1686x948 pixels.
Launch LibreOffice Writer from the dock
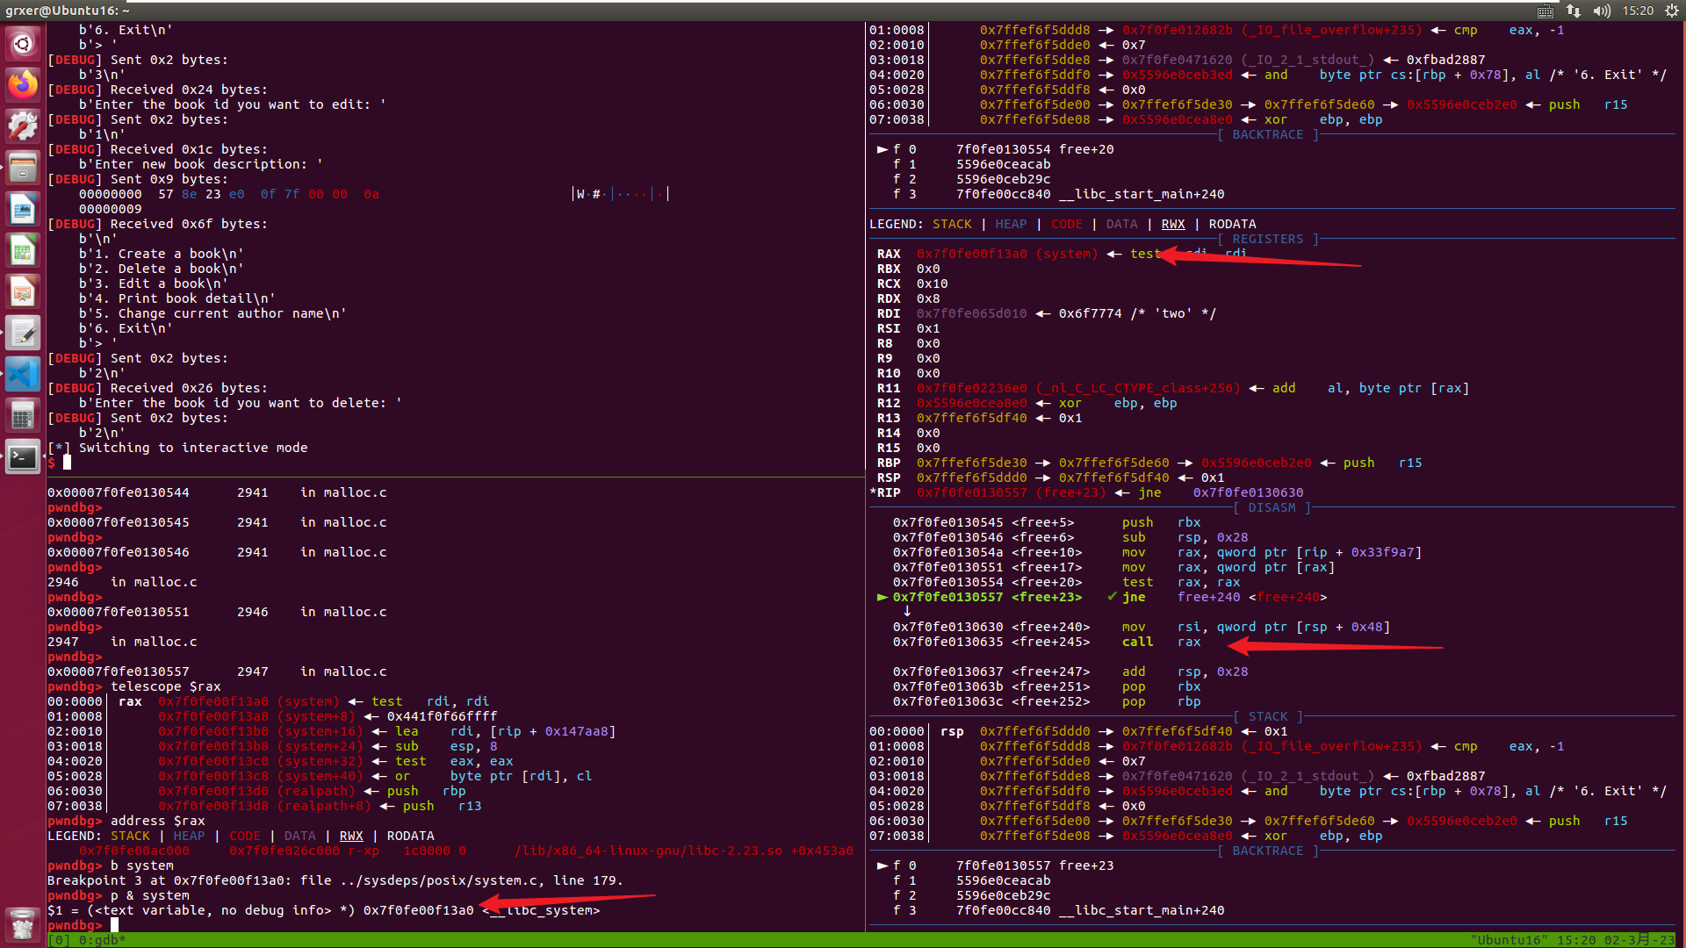click(23, 209)
